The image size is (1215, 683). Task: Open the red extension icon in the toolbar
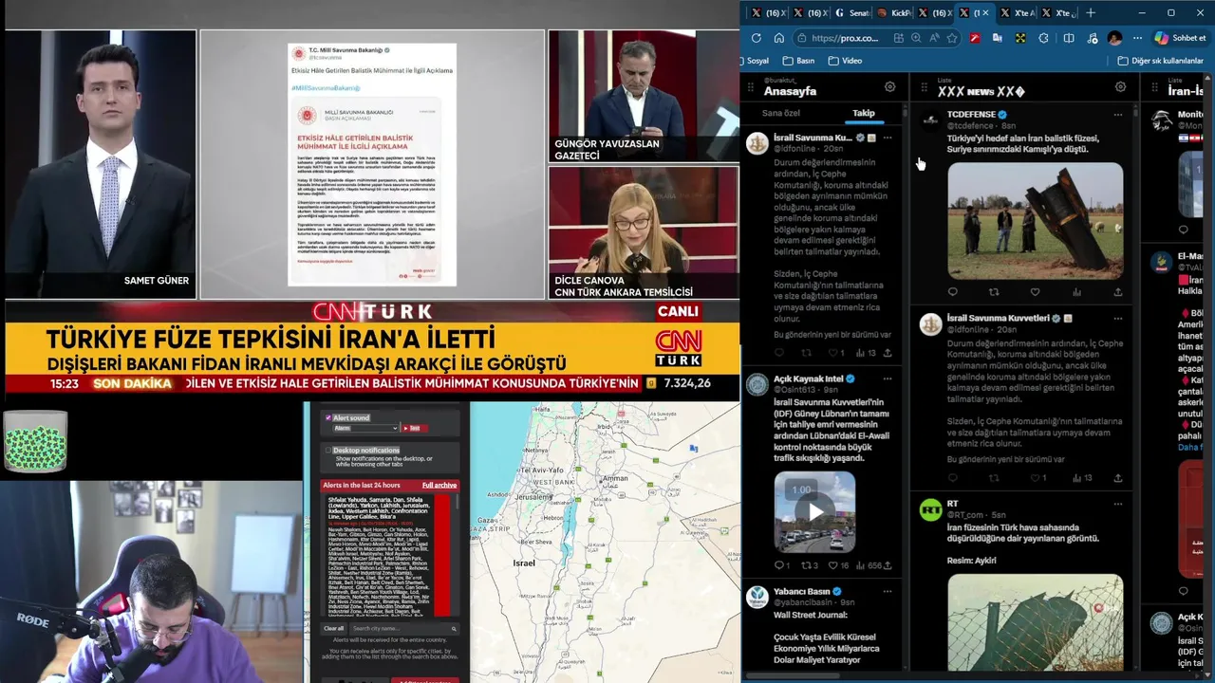[x=975, y=38]
